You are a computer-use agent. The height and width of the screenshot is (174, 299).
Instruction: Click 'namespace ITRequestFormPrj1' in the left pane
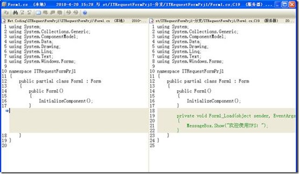42,71
